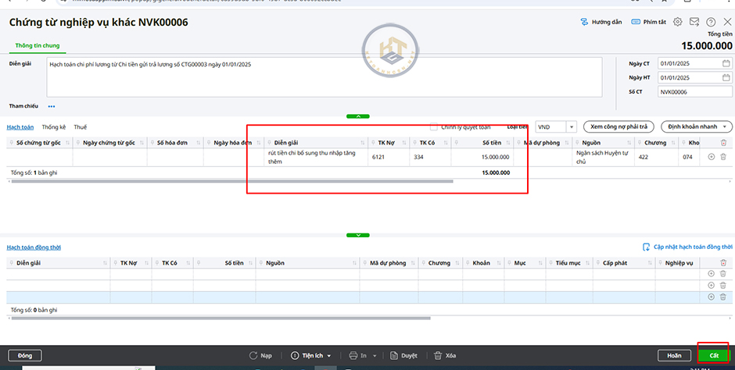Click the Tham chiếu three-dots icon

point(52,106)
